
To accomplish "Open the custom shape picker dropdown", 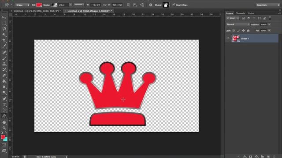I will coord(169,5).
